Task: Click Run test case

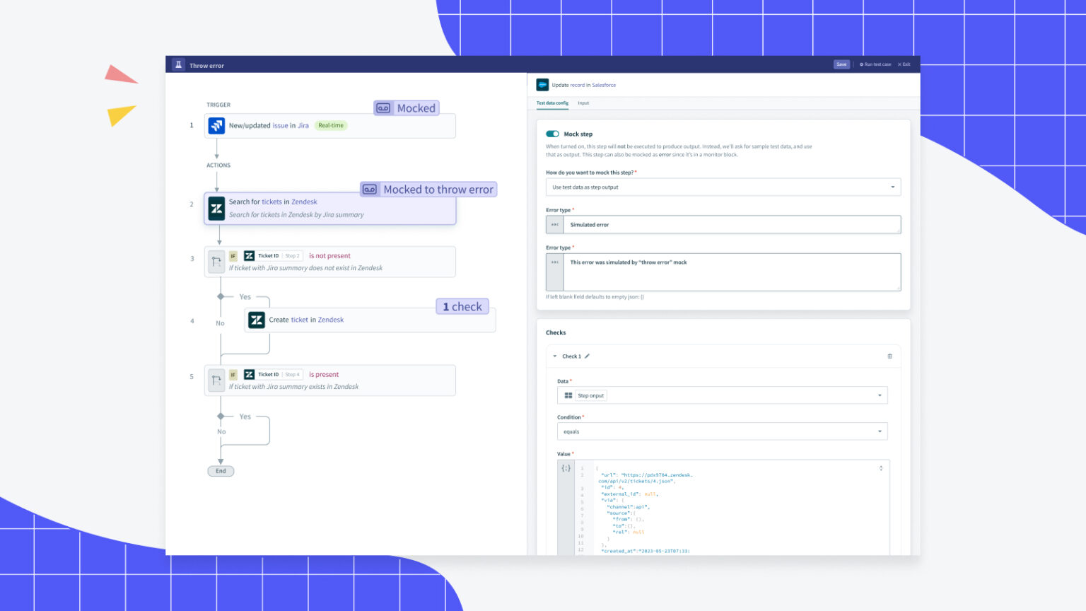Action: click(x=875, y=64)
